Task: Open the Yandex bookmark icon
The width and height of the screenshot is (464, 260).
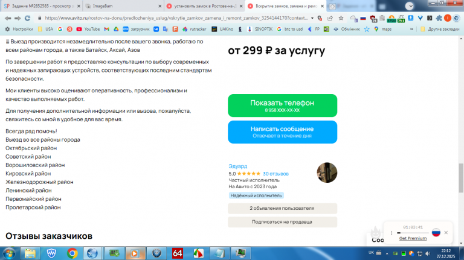Action: (69, 29)
